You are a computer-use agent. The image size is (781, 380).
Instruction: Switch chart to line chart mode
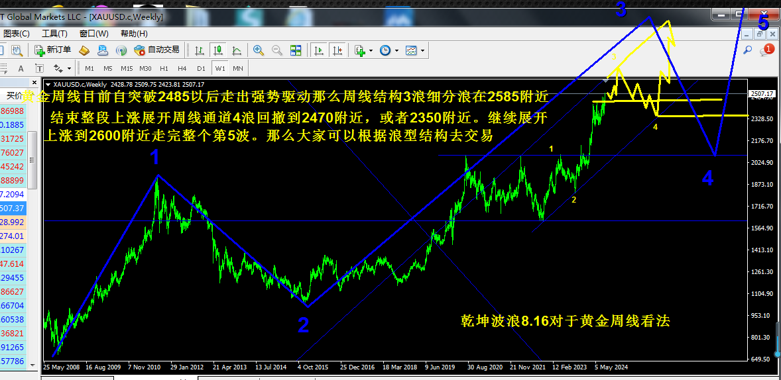[x=237, y=50]
